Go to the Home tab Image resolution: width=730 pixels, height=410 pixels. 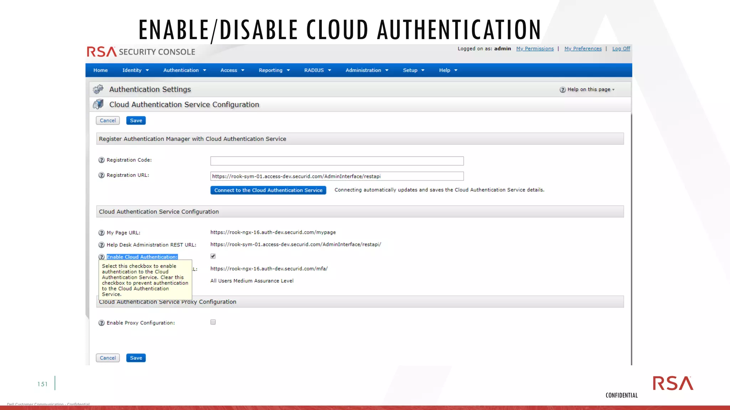pos(101,70)
